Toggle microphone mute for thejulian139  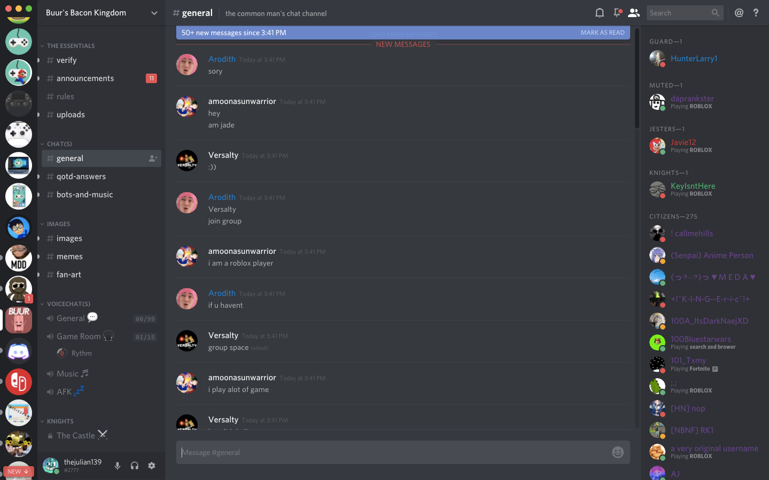point(117,466)
